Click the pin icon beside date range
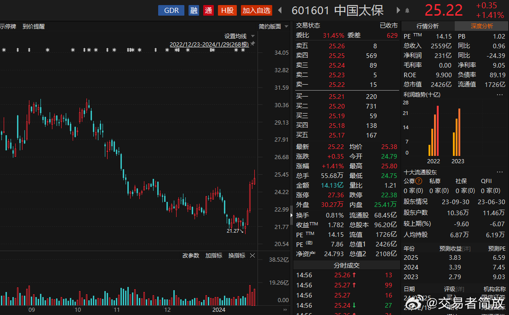Image resolution: width=509 pixels, height=315 pixels. click(252, 44)
